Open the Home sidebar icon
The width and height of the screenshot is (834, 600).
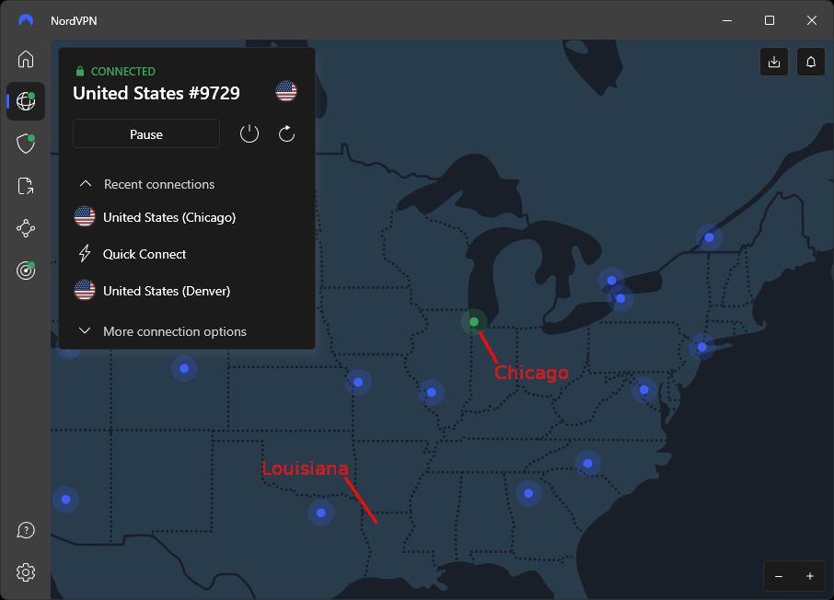coord(26,59)
